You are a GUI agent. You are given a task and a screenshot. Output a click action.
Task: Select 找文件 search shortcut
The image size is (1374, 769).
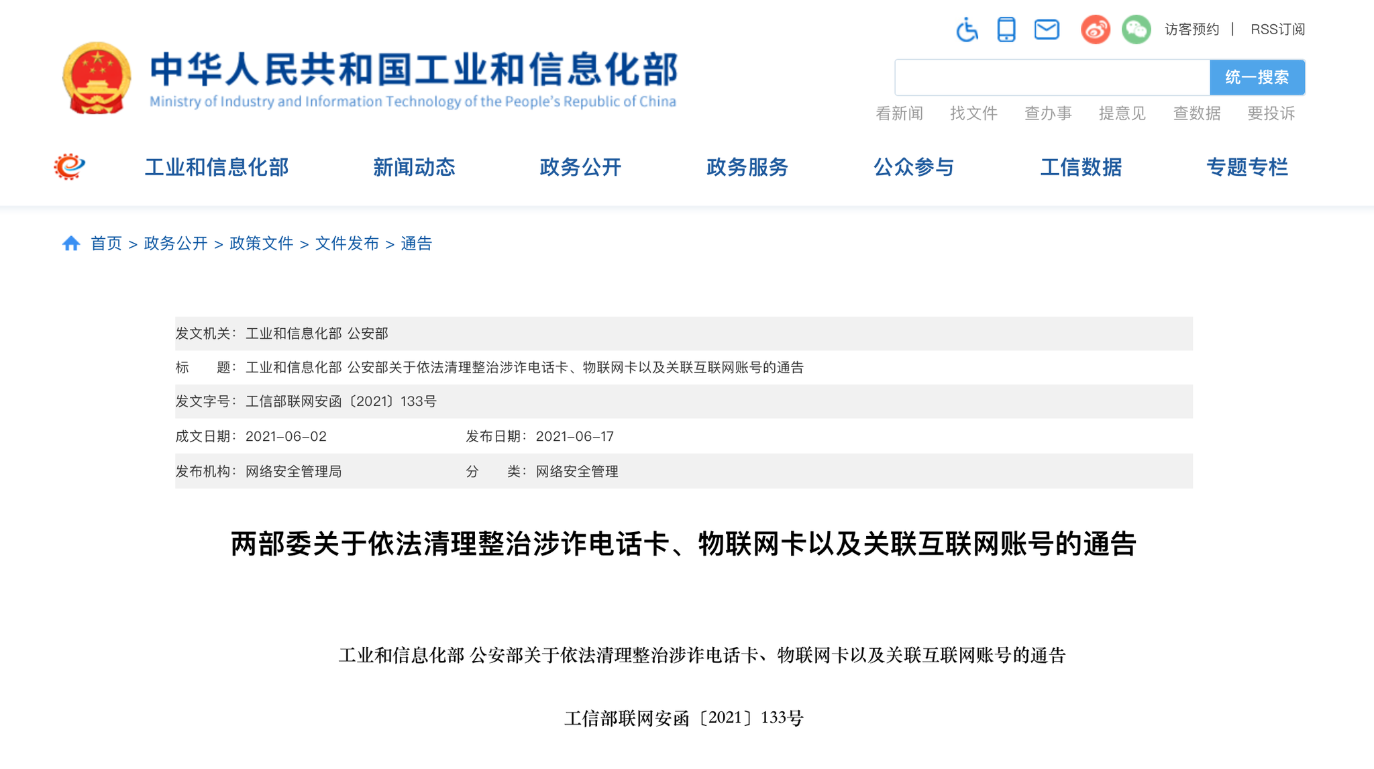click(x=973, y=113)
